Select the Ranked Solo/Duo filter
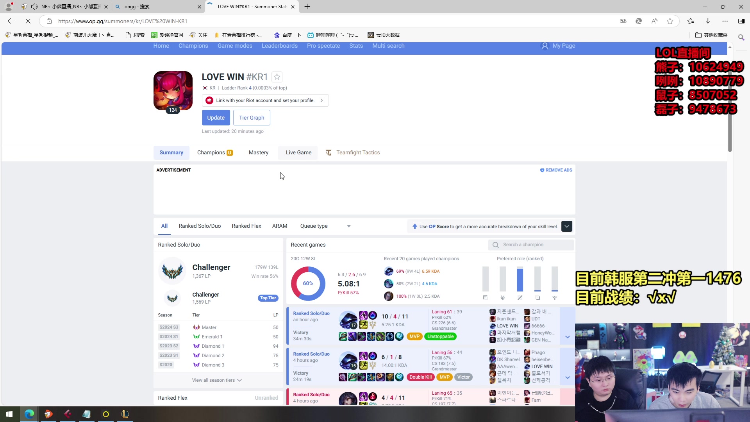Image resolution: width=750 pixels, height=422 pixels. click(x=200, y=226)
